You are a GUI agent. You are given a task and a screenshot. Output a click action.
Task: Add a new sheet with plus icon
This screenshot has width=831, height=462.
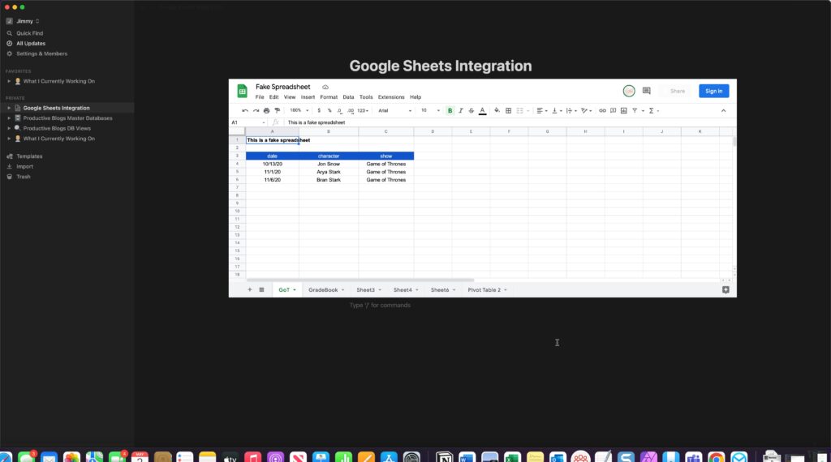250,289
